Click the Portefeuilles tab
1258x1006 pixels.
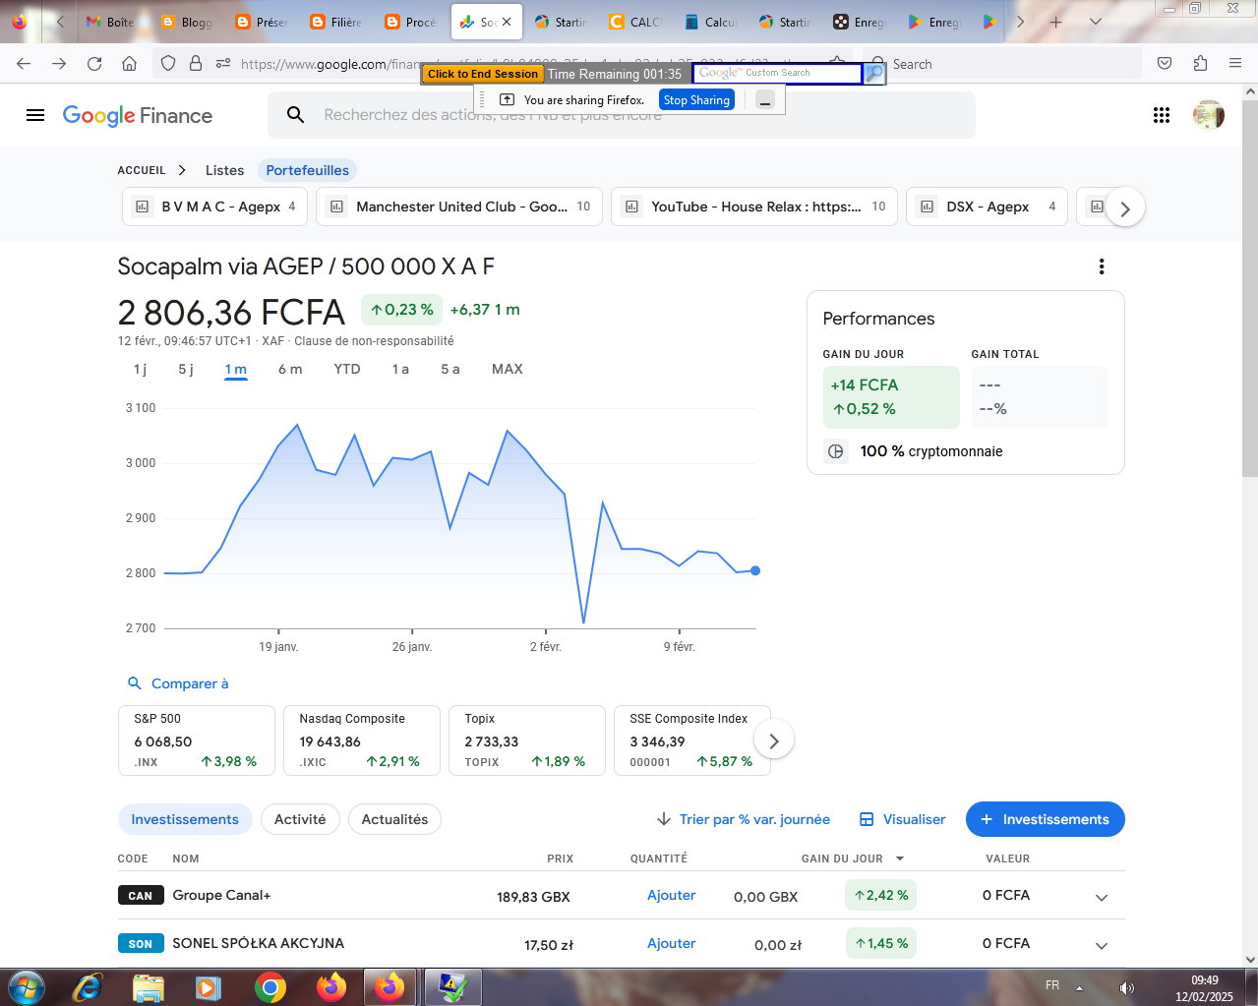click(308, 170)
